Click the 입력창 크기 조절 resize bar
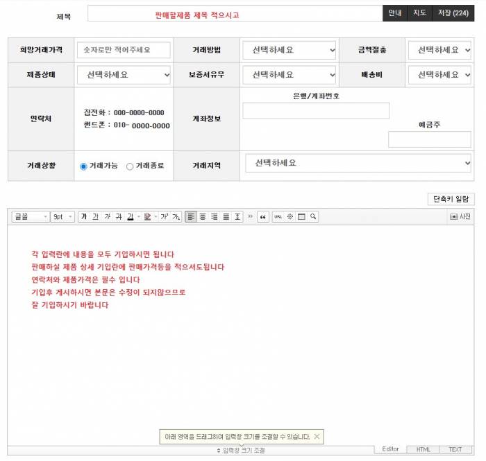Viewport: 486px width, 461px height. tap(241, 451)
